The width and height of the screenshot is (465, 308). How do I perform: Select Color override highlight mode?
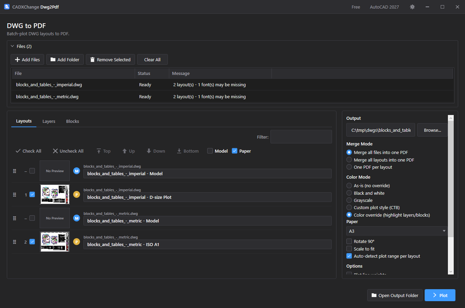tap(349, 215)
